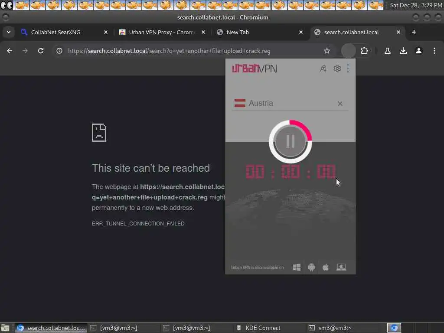The width and height of the screenshot is (444, 333).
Task: Focus the address bar URL
Action: coord(169,51)
